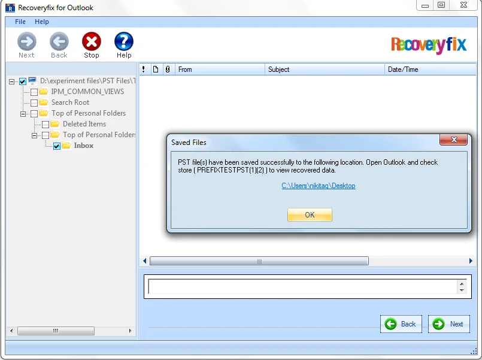Screen dimensions: 482x360
Task: Click the red Stop toolbar icon
Action: [x=92, y=41]
